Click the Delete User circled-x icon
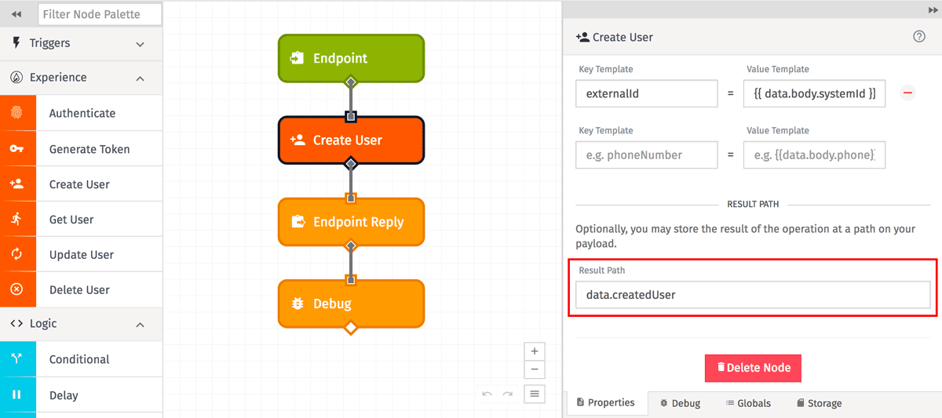The height and width of the screenshot is (418, 942). point(17,289)
